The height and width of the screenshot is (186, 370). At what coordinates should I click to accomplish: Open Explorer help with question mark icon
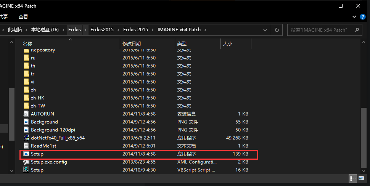362,17
